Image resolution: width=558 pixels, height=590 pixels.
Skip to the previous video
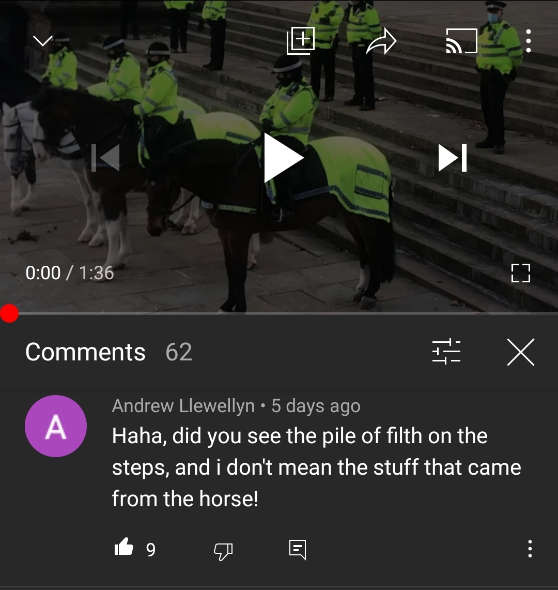tap(106, 158)
